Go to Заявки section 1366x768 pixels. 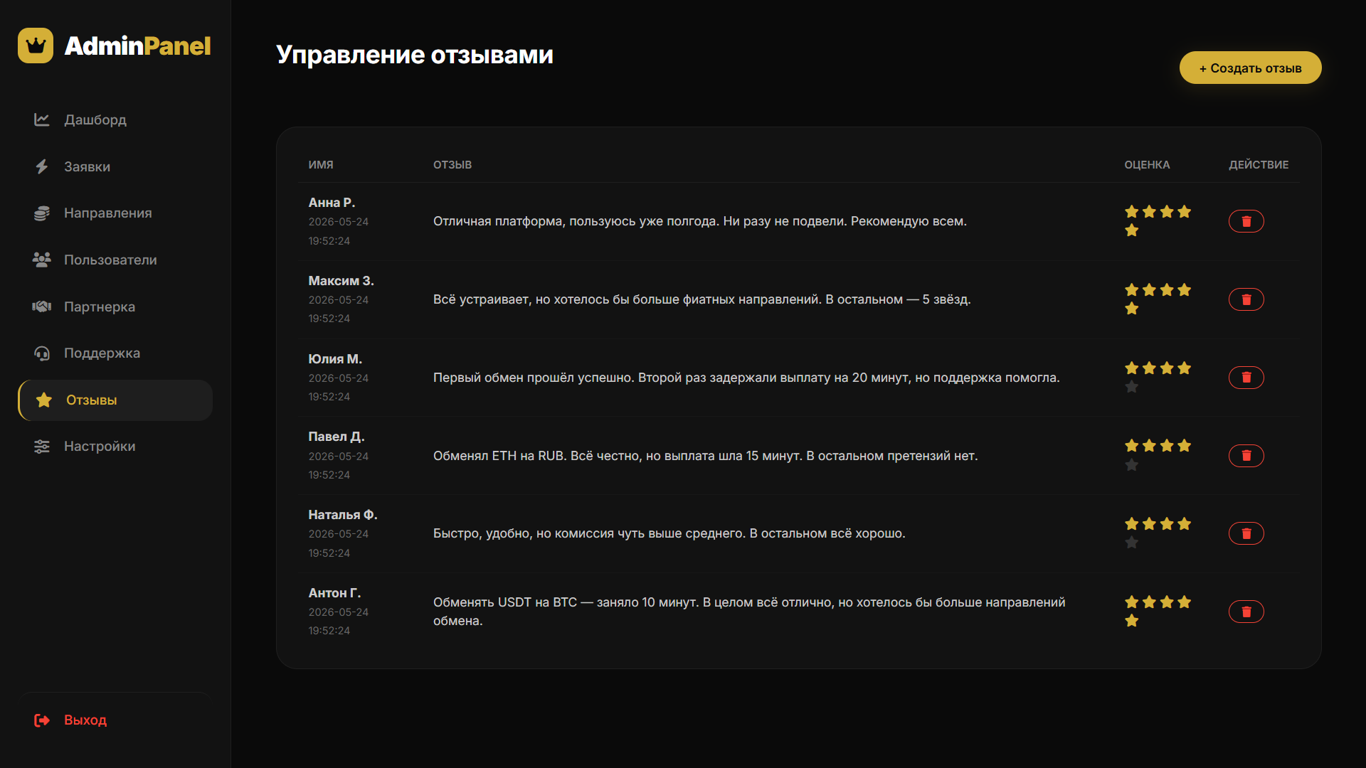[115, 166]
